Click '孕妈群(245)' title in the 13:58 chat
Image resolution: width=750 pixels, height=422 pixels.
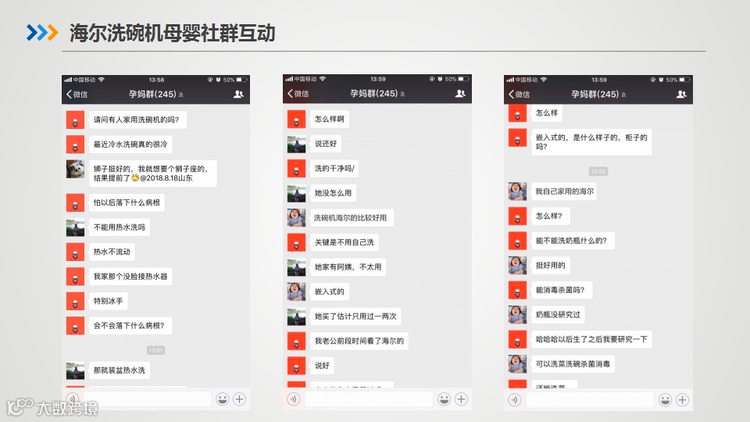click(x=152, y=95)
